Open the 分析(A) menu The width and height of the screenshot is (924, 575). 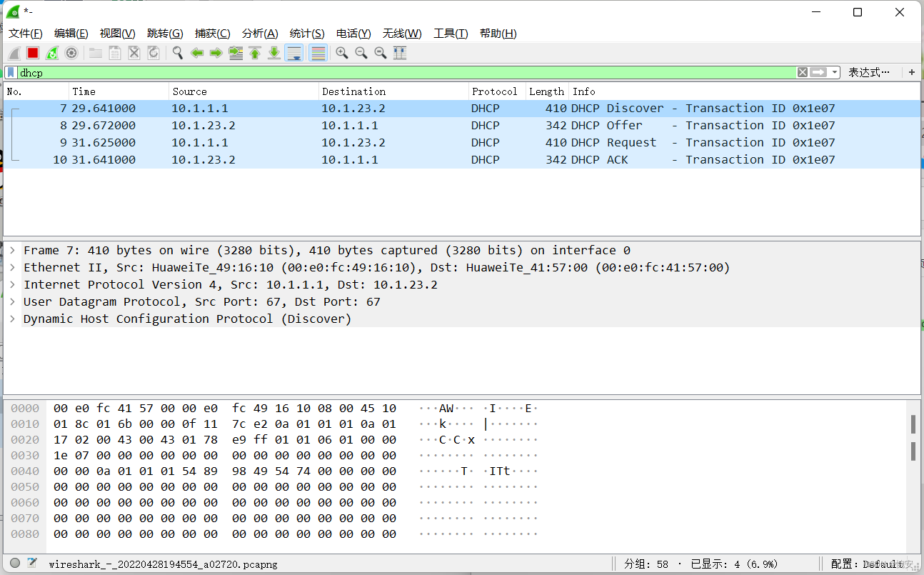[x=260, y=34]
